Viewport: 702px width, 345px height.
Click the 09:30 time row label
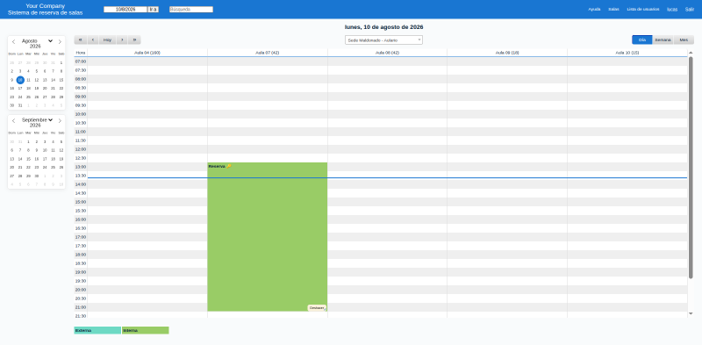click(x=81, y=105)
